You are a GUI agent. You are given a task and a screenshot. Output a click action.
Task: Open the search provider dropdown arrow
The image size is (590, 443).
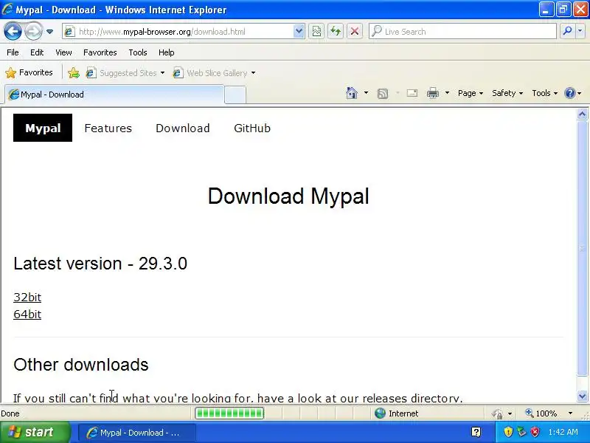(x=580, y=31)
